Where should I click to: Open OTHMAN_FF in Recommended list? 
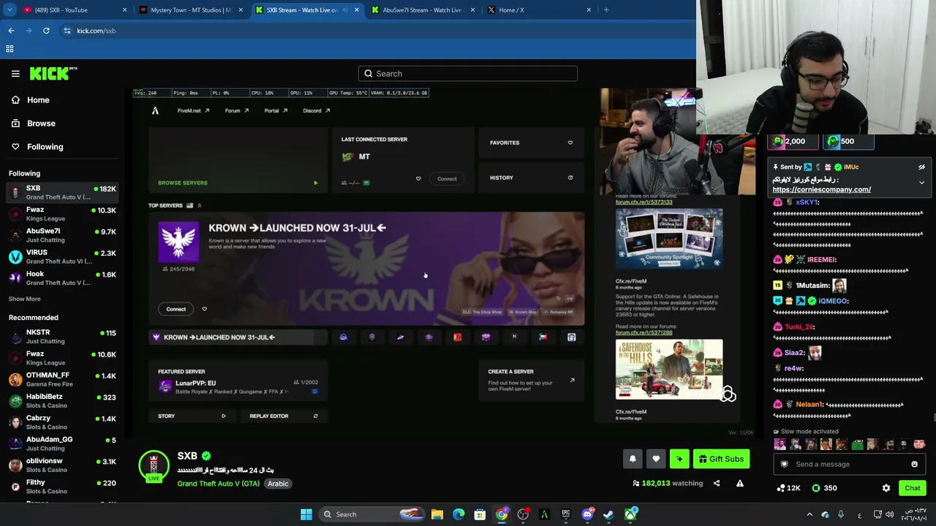(62, 379)
